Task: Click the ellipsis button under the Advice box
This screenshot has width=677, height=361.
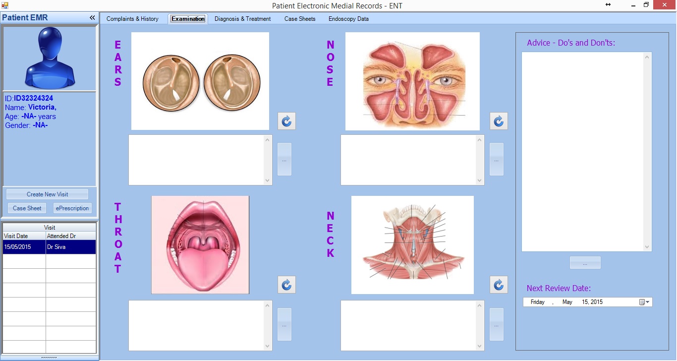Action: coord(585,263)
